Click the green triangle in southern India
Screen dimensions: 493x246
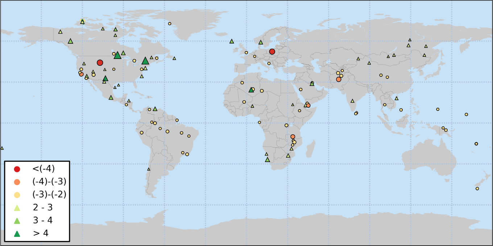click(352, 101)
